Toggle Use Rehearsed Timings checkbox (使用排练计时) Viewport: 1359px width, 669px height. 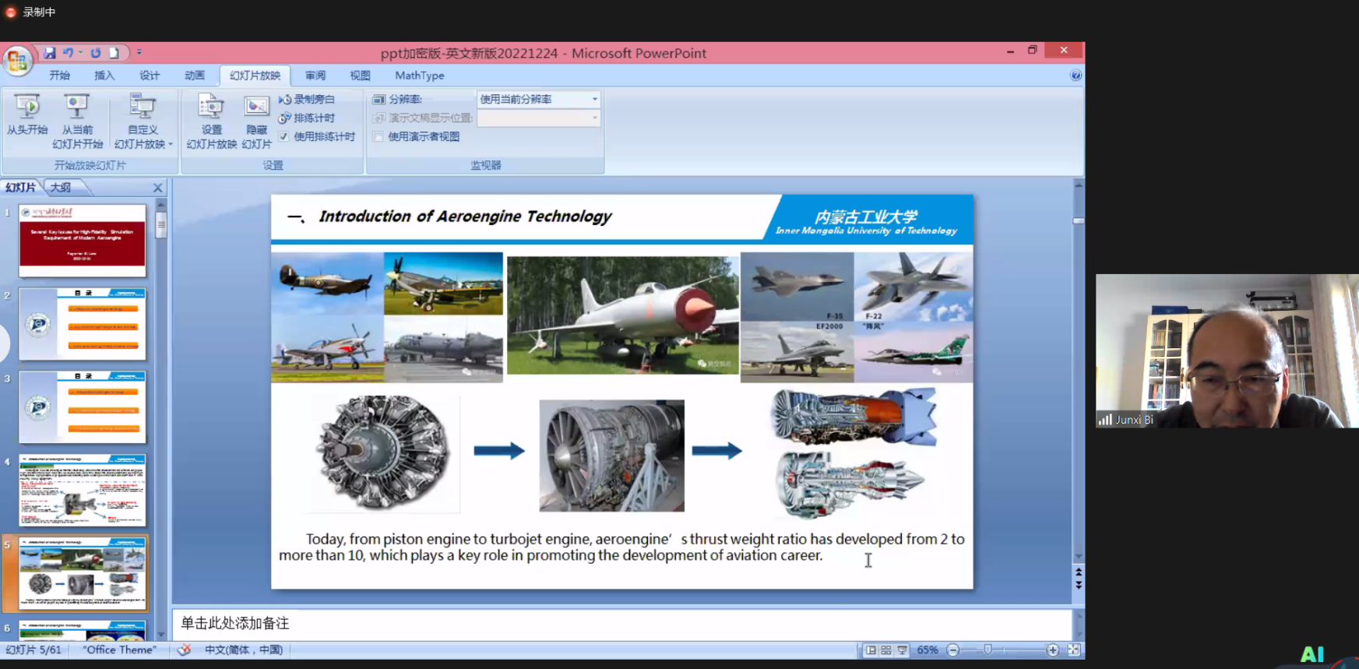pyautogui.click(x=283, y=136)
